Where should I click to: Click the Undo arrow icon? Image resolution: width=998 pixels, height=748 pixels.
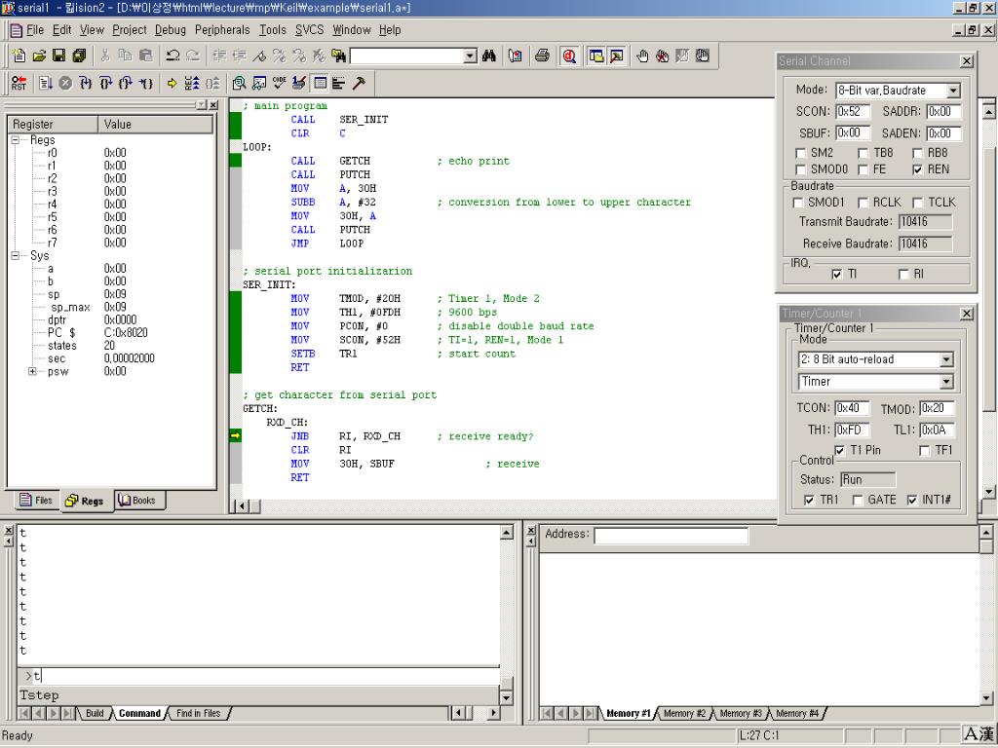tap(173, 56)
